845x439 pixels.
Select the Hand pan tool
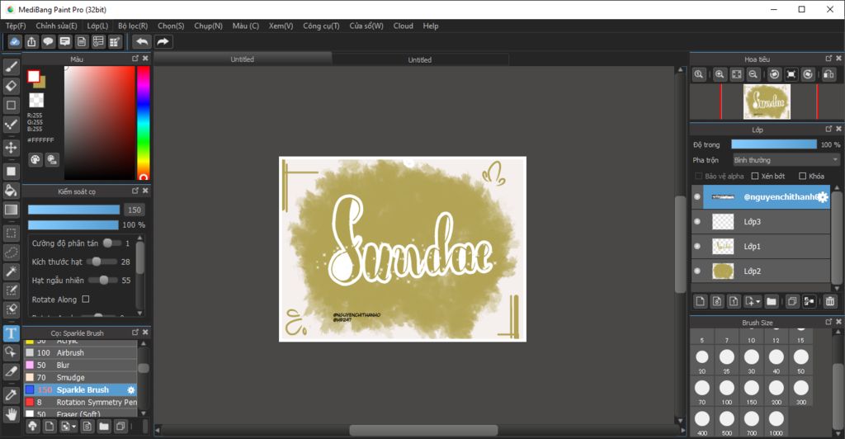click(x=12, y=414)
